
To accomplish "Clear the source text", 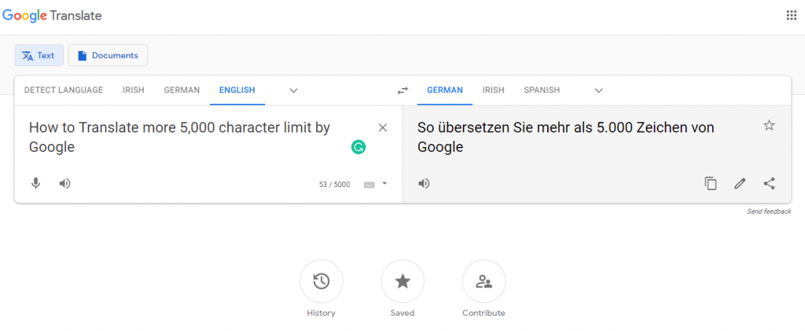I will (383, 128).
